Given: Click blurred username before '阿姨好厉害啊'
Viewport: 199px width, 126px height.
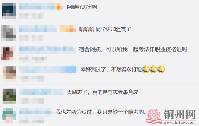Looking at the screenshot, I should click(36, 6).
